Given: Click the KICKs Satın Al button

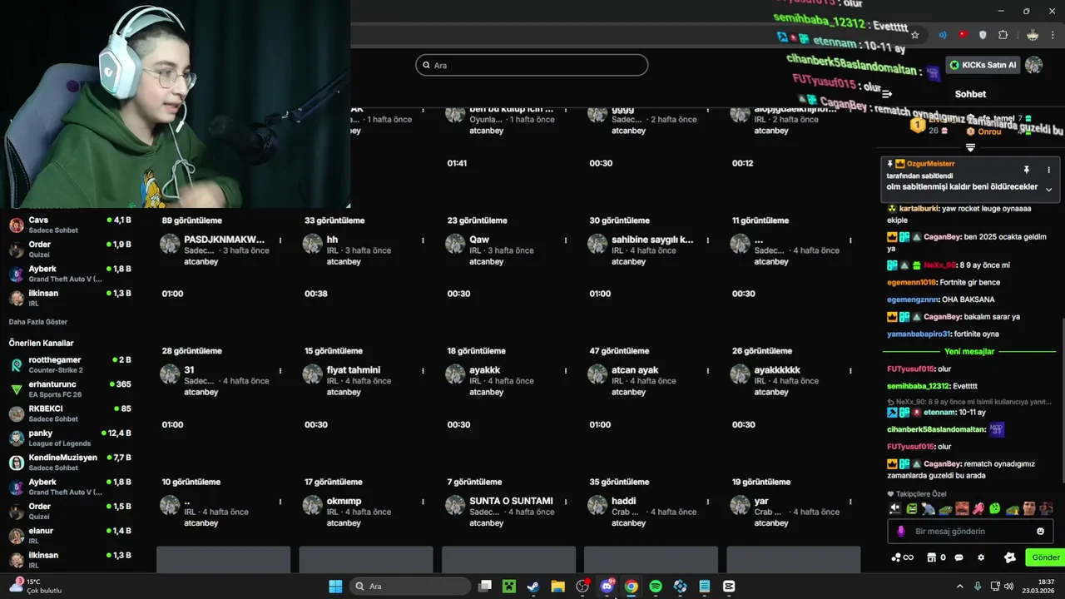Looking at the screenshot, I should pyautogui.click(x=983, y=65).
